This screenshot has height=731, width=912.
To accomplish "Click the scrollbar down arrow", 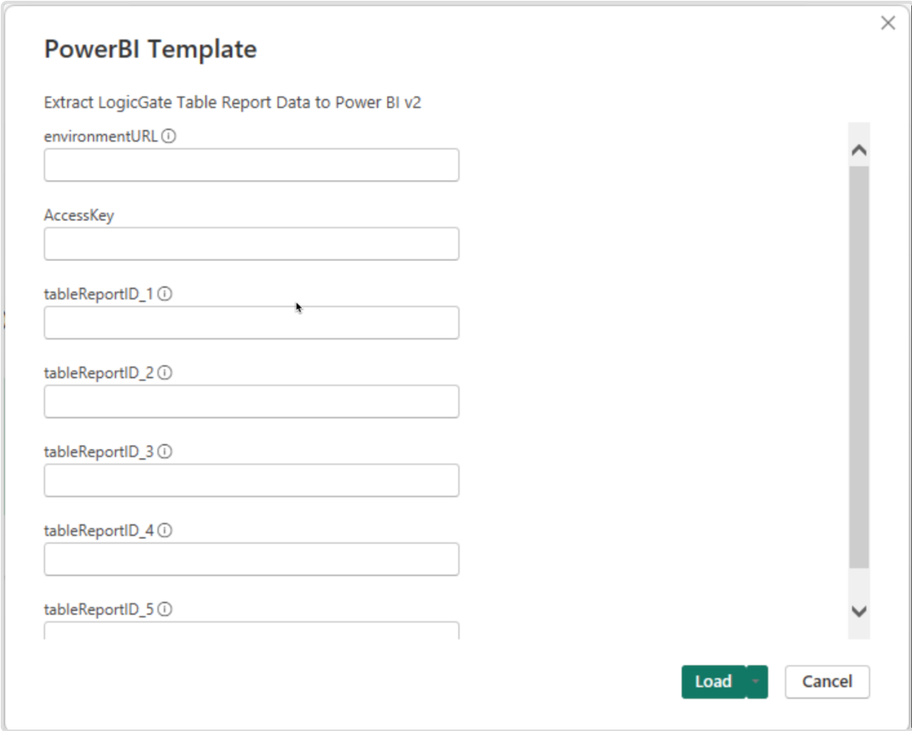I will coord(859,611).
